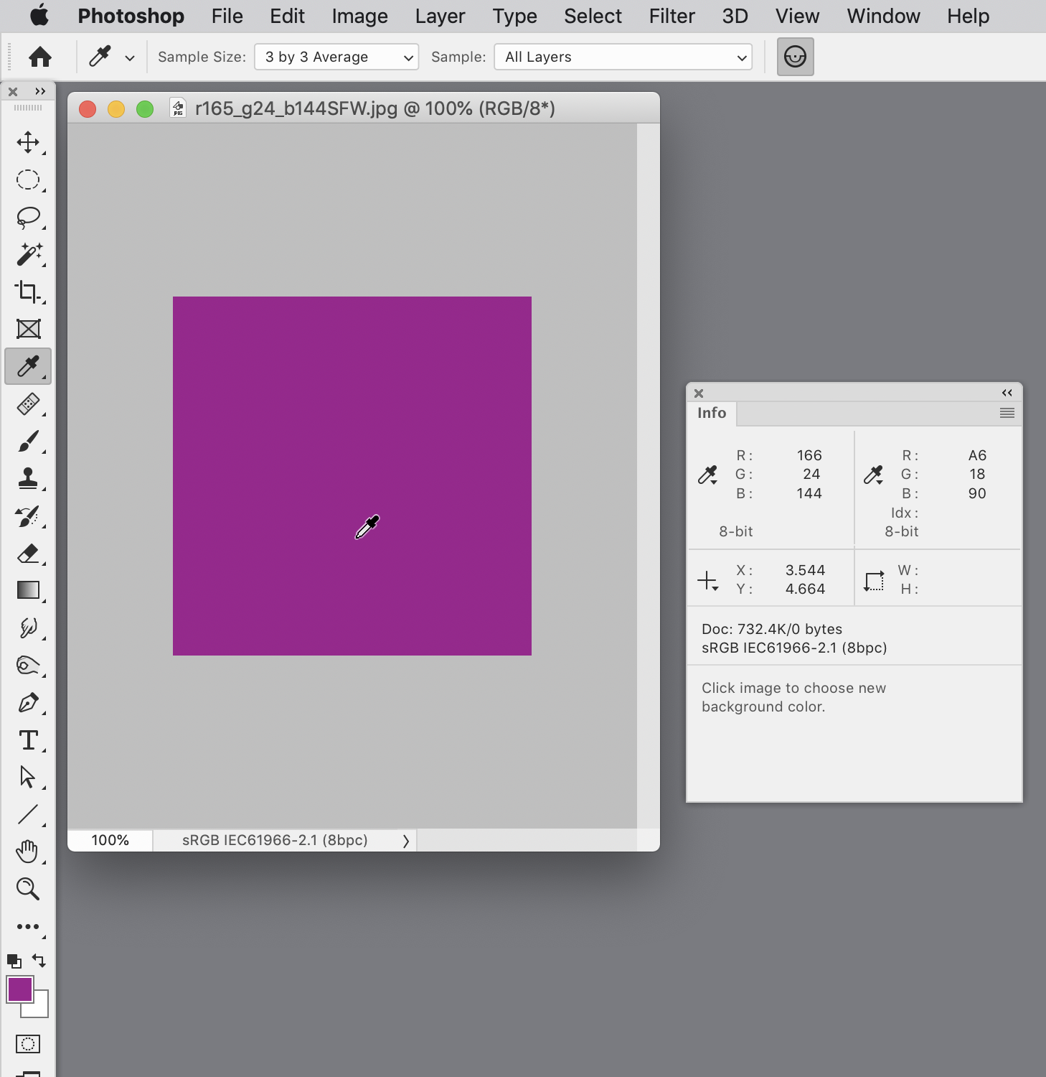Select the Horizontal Type tool
The width and height of the screenshot is (1046, 1077).
coord(29,740)
